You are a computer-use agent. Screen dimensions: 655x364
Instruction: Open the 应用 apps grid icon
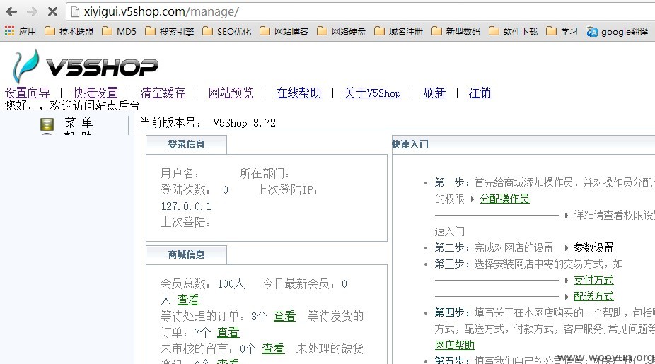pos(9,31)
